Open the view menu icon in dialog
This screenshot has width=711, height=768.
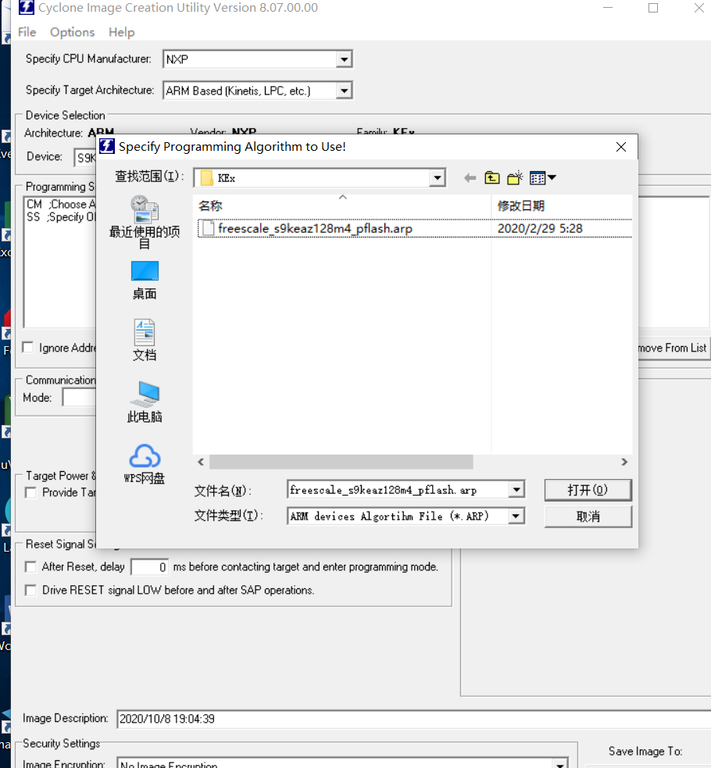click(x=543, y=178)
